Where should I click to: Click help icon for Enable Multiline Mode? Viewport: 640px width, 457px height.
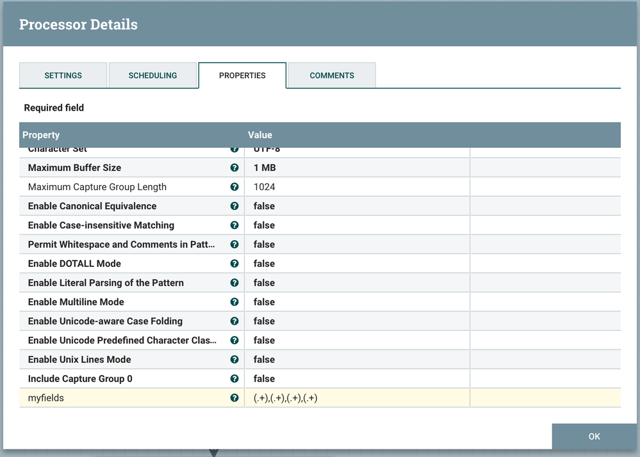[234, 302]
